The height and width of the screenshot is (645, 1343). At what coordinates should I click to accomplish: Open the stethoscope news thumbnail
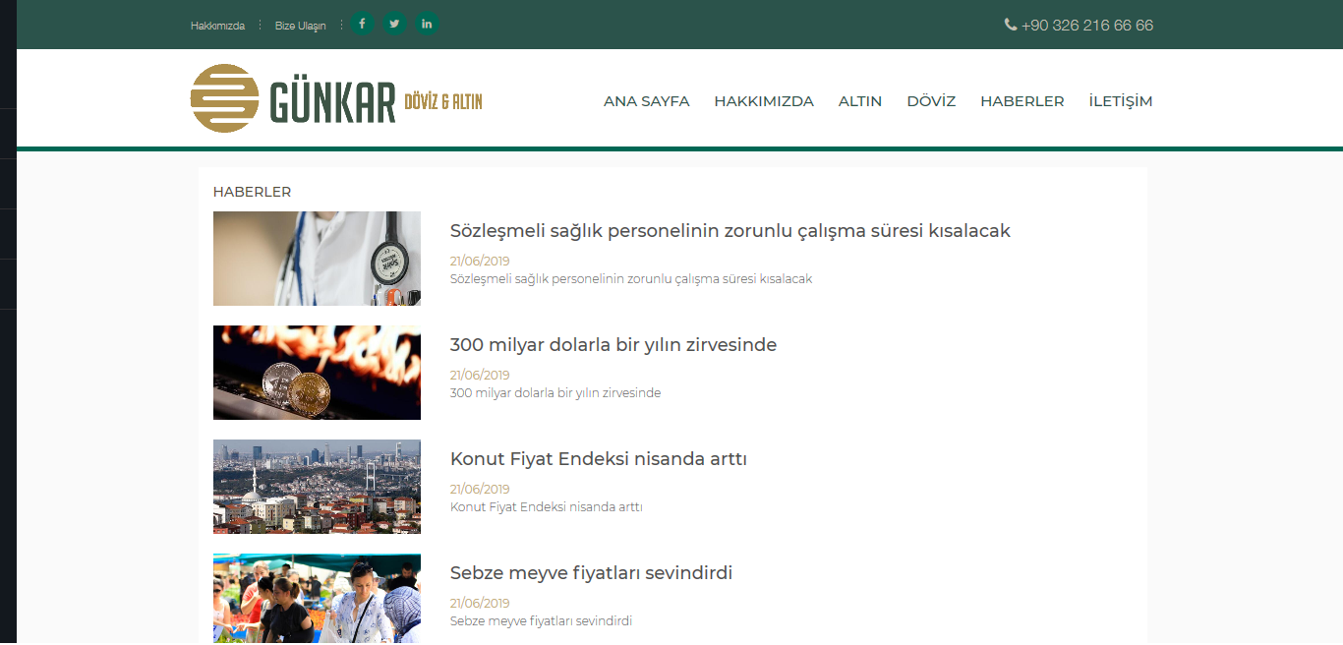317,259
